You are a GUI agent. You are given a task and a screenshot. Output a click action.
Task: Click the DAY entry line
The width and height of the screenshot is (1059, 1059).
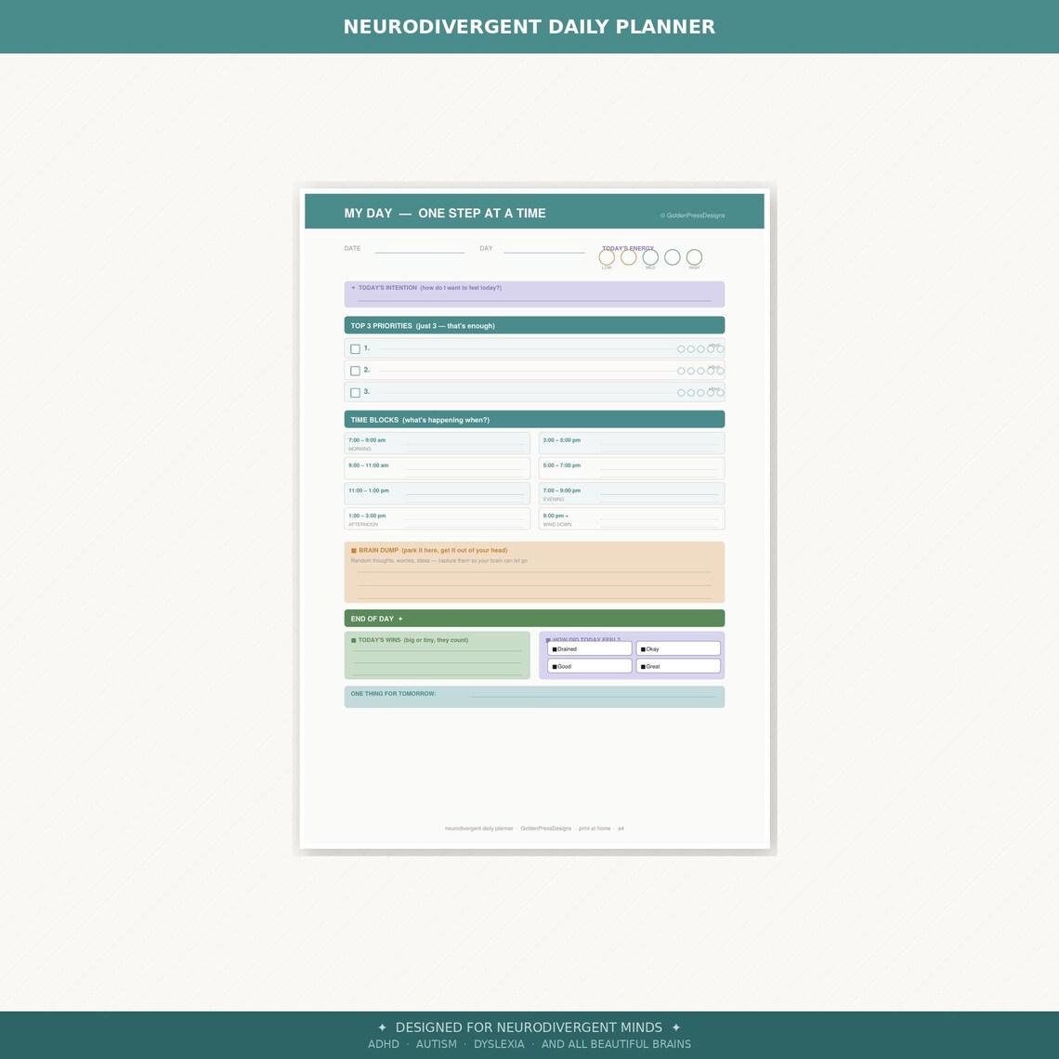tap(544, 251)
